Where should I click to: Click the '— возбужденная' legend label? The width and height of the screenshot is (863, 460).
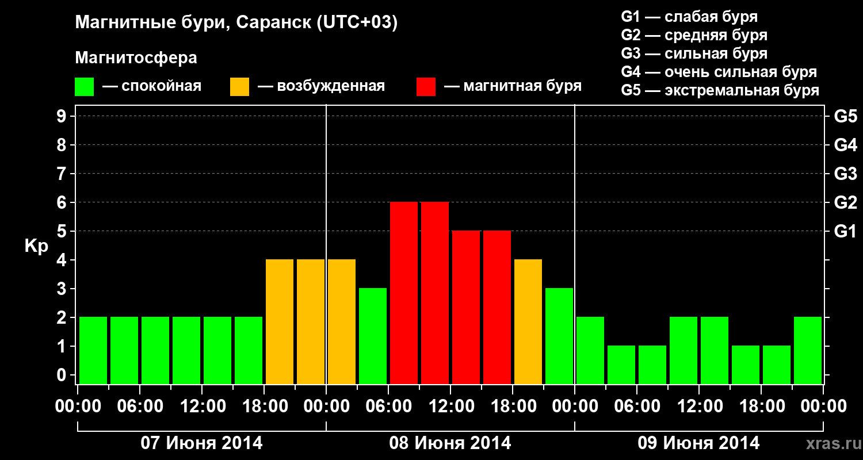(321, 86)
